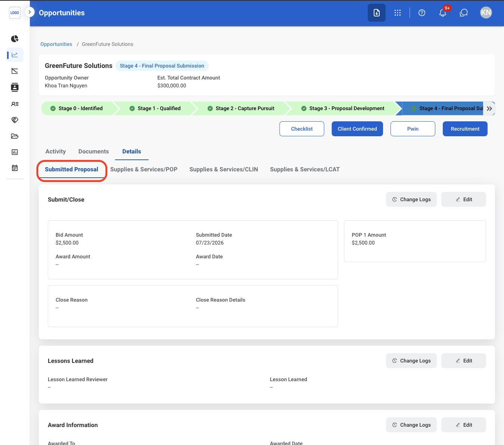Open the folder sidebar icon
504x445 pixels.
coord(15,136)
